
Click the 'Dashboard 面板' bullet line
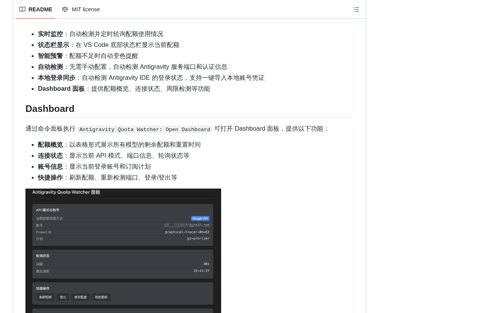[124, 89]
